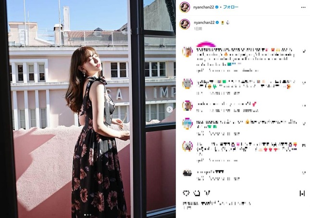Click the caption profile avatar of nyanchan22
Image resolution: width=310 pixels, height=218 pixels.
[x=185, y=24]
